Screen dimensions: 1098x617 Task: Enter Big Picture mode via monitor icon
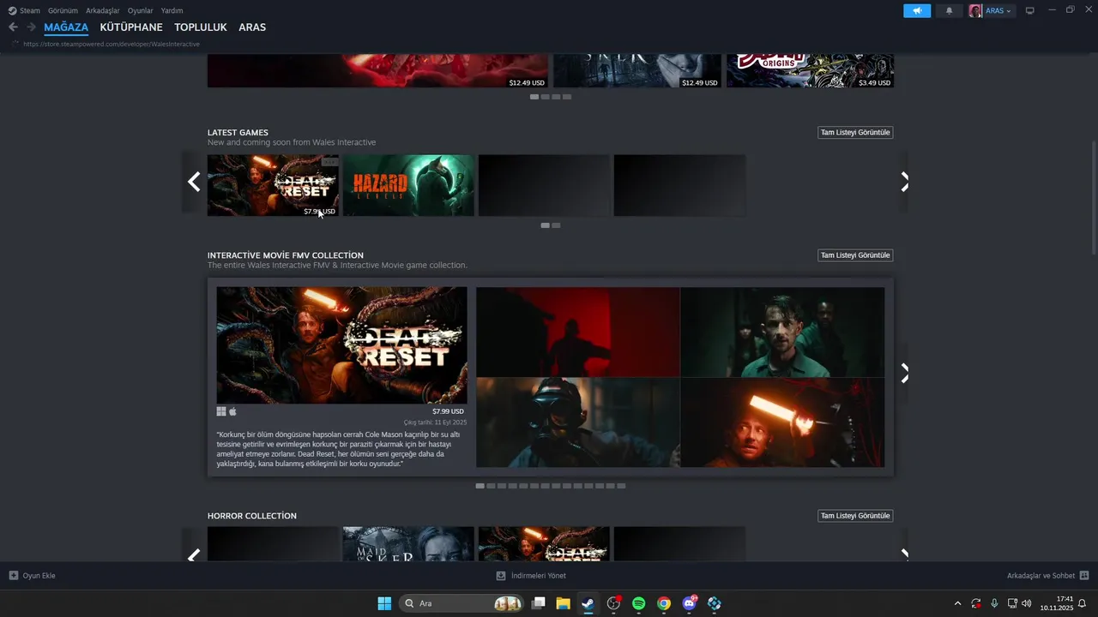pos(1030,10)
